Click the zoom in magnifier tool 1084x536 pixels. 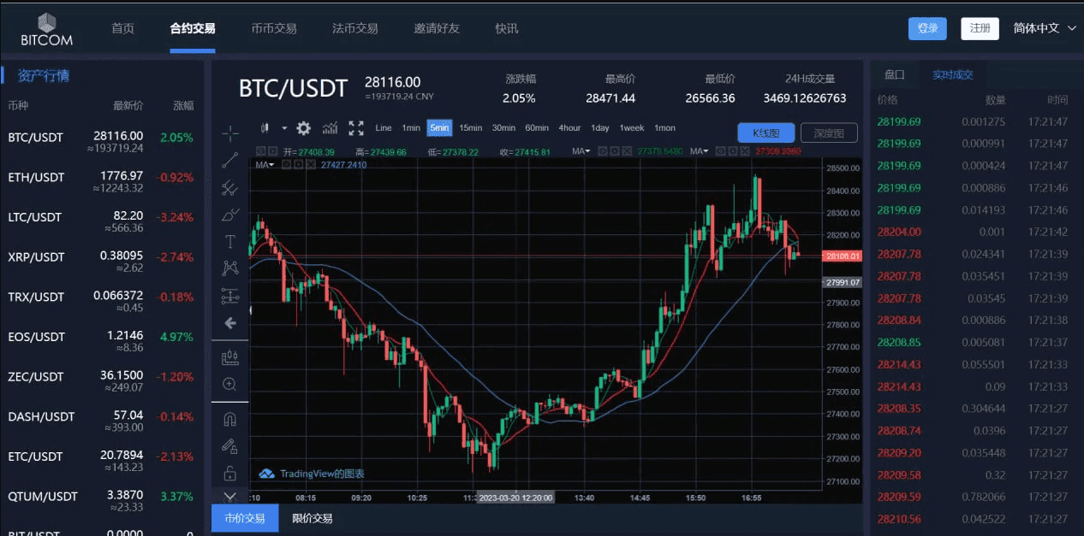tap(229, 384)
